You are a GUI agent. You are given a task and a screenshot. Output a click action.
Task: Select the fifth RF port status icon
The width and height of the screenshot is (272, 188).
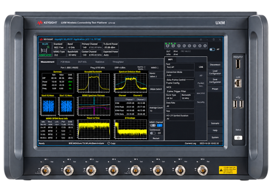[x=189, y=46]
